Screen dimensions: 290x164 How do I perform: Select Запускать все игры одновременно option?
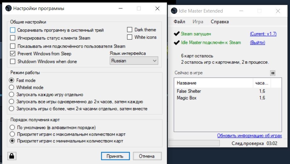(x=11, y=101)
